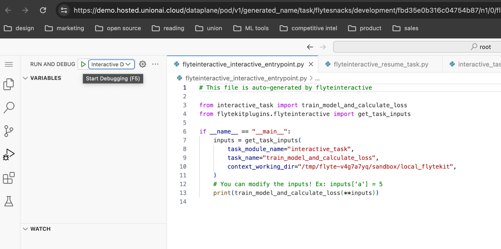Open the open source bookmarks folder
Screen dimensions: 501x249
click(x=118, y=28)
